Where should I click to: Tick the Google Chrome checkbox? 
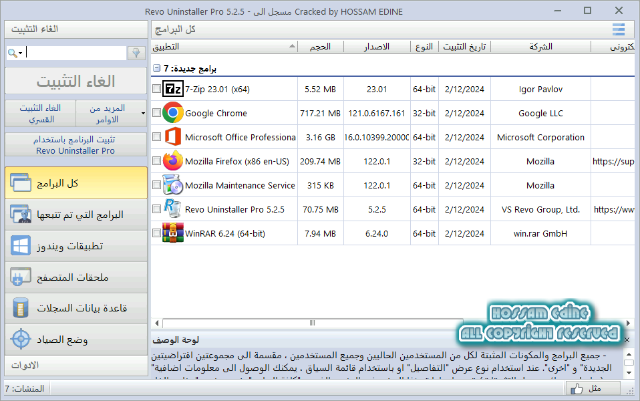click(157, 113)
